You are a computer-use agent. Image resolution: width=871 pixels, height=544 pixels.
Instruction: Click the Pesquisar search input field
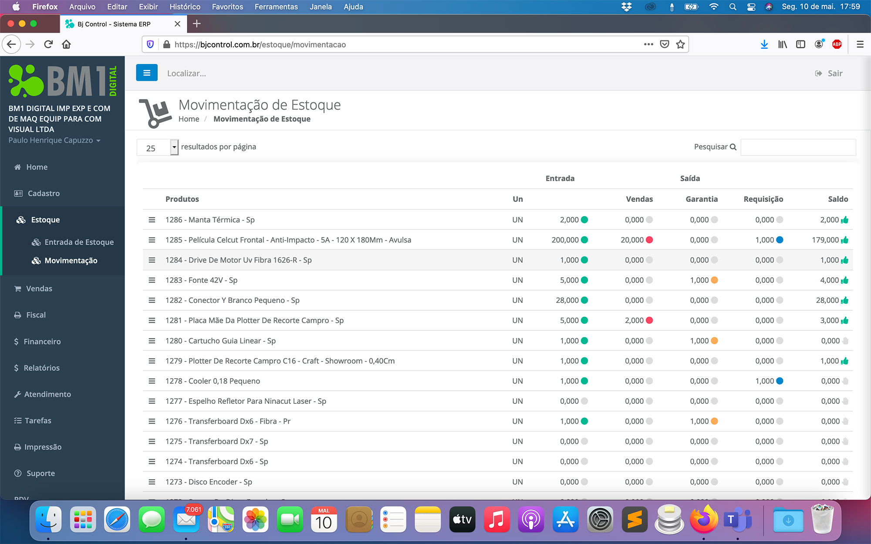798,147
